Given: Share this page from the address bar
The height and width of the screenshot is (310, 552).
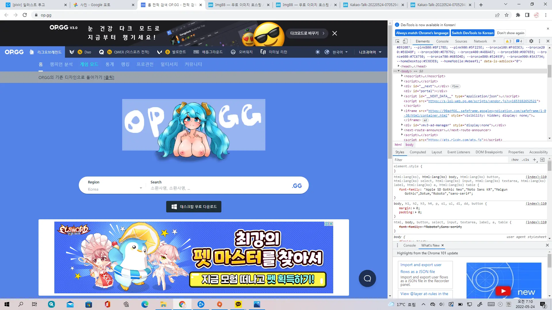Looking at the screenshot, I should click(x=497, y=15).
